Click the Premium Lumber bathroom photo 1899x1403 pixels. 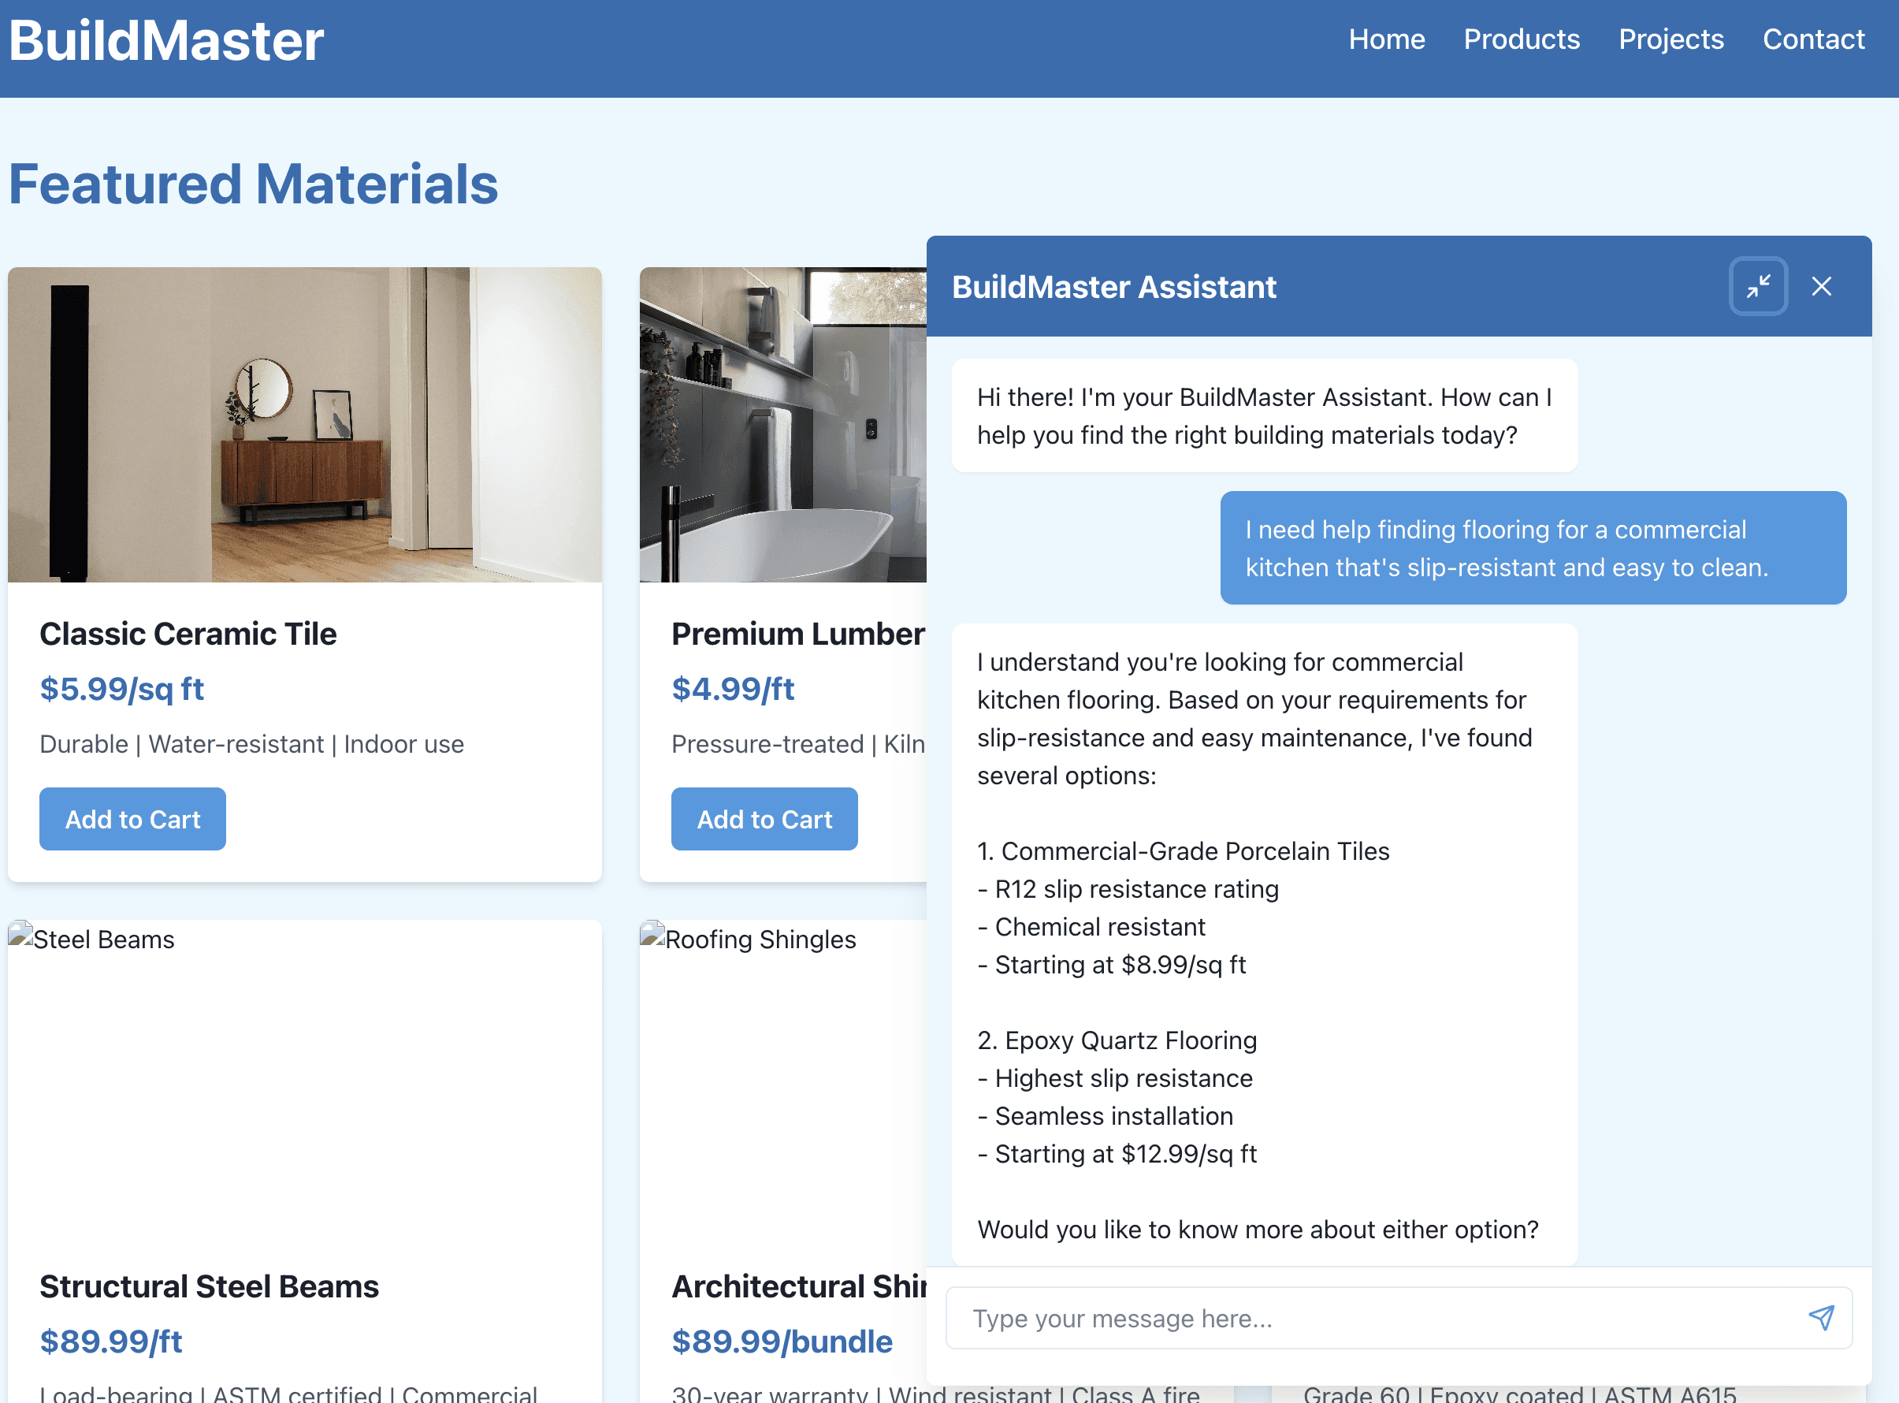point(782,425)
